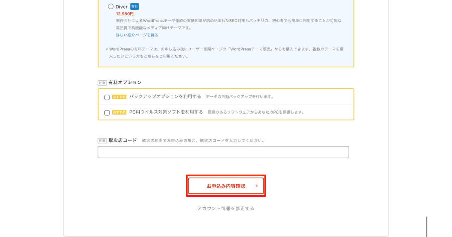Screen dimensions: 452x237
Task: Tick the PC用ウイルス対策ソフト checkbox
Action: pos(107,112)
